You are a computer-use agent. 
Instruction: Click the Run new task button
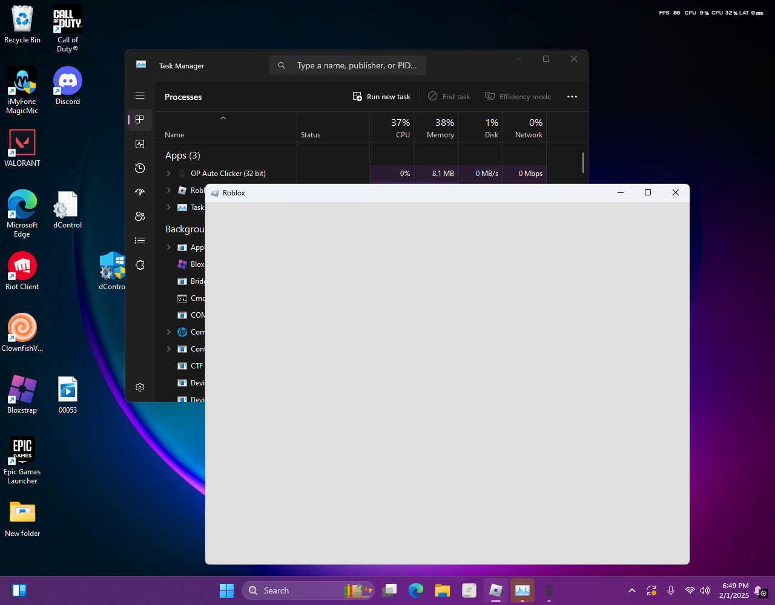[x=381, y=97]
